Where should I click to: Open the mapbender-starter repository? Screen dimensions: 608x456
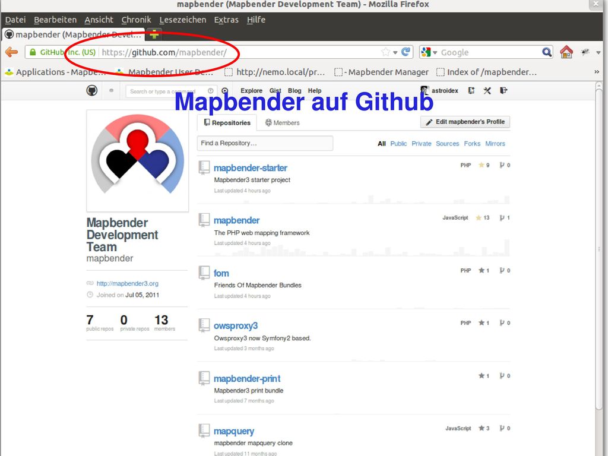(251, 168)
